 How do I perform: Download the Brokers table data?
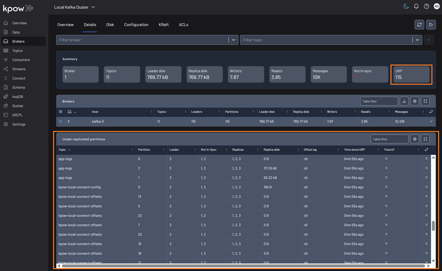[404, 101]
